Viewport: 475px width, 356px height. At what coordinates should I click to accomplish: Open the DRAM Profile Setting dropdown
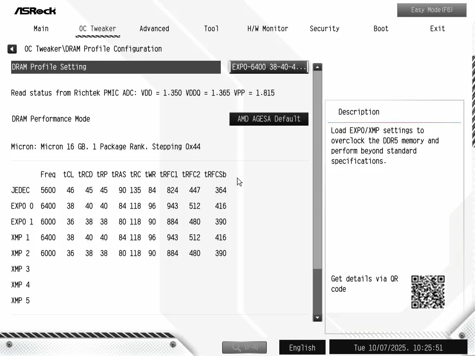tap(269, 67)
